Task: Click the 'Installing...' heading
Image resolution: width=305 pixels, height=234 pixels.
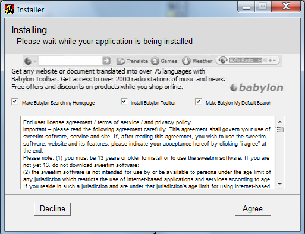Action: click(33, 30)
